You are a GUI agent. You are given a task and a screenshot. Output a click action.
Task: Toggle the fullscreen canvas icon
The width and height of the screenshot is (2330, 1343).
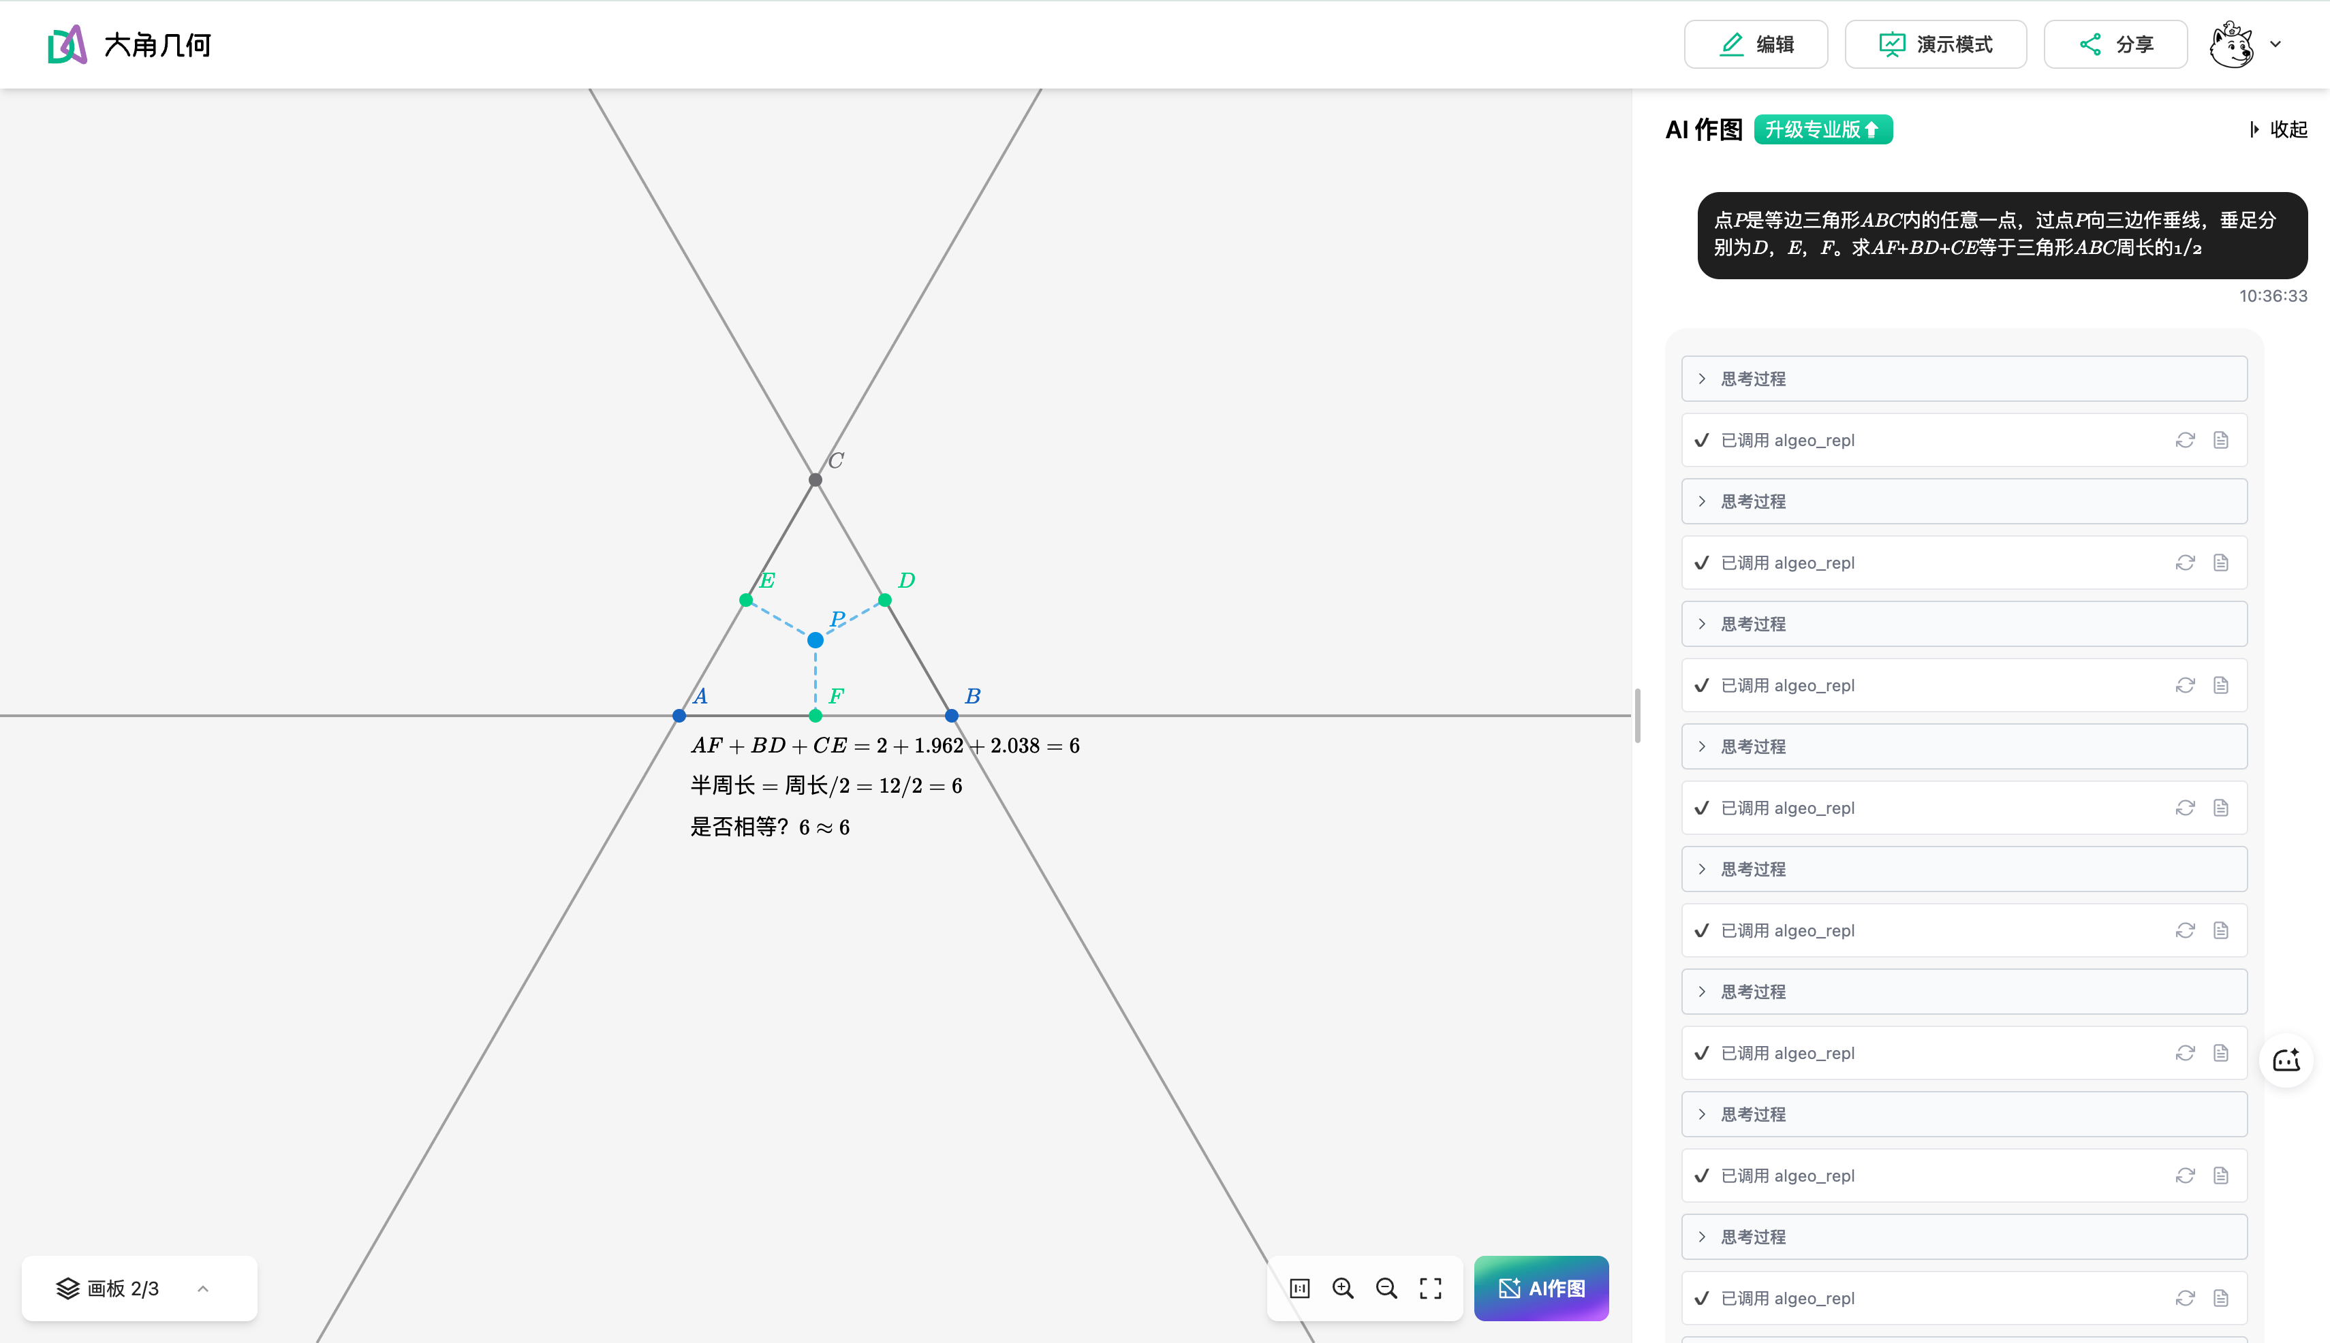1430,1289
